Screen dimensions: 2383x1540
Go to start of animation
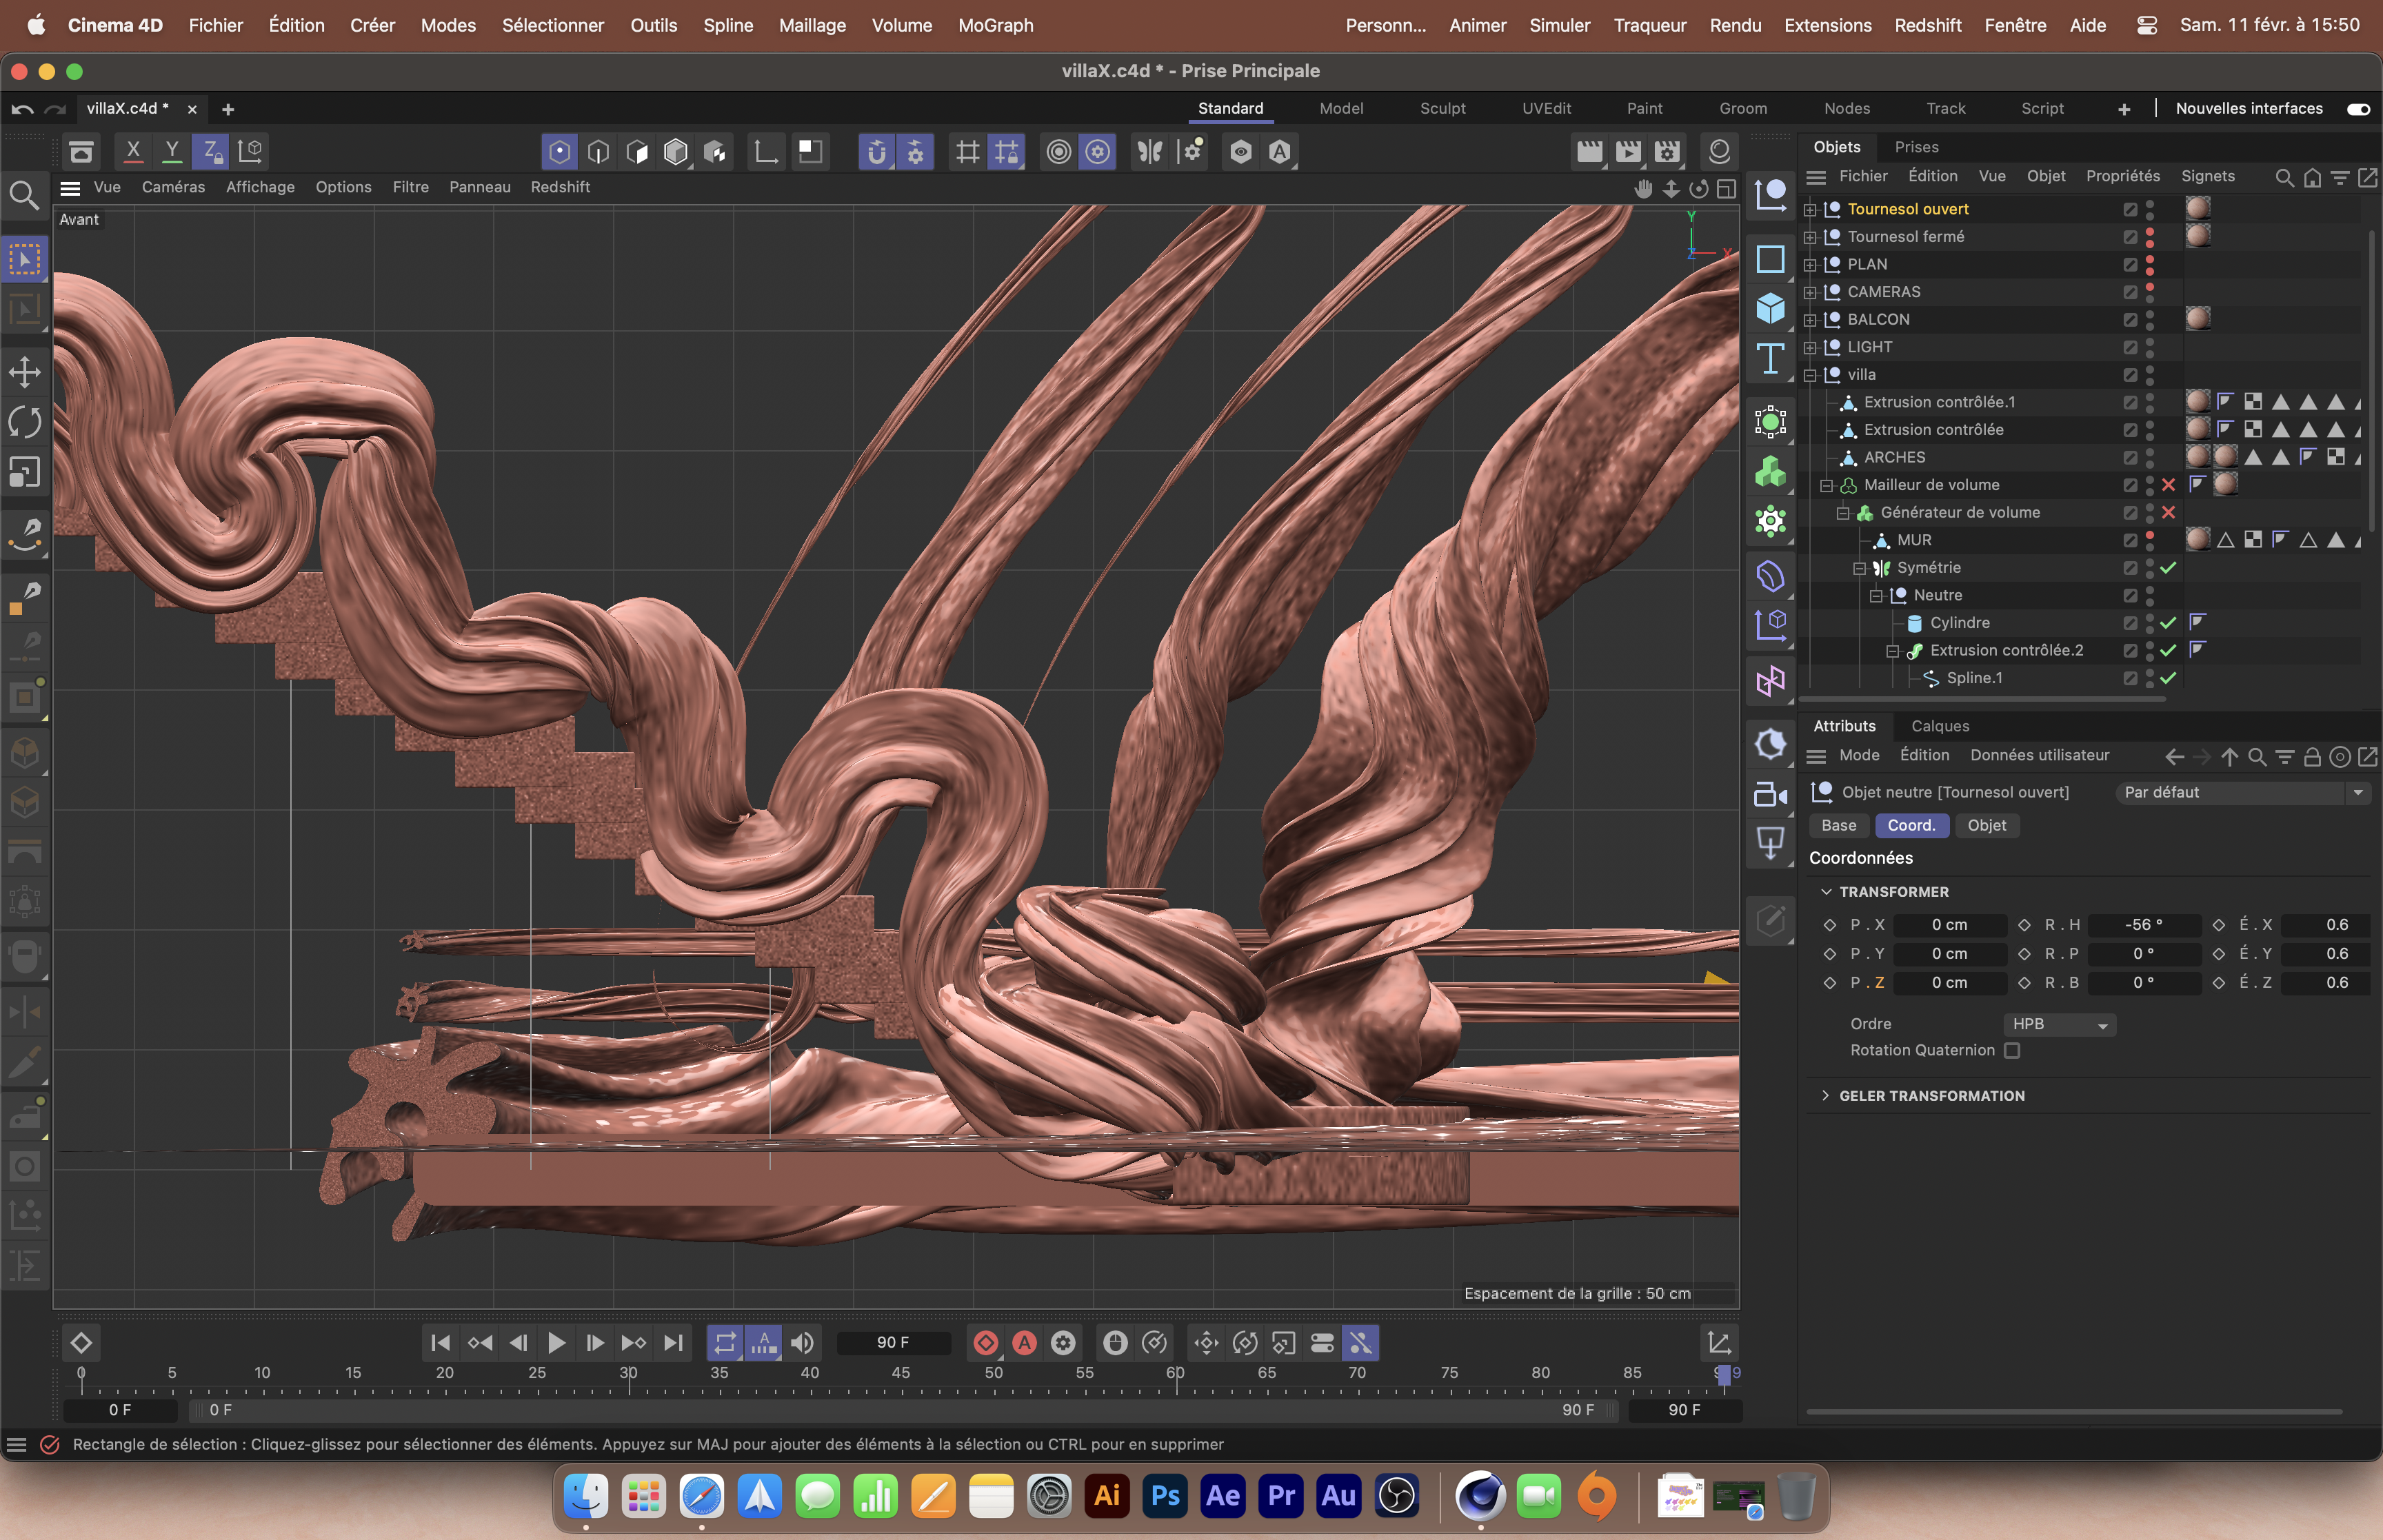pos(440,1343)
